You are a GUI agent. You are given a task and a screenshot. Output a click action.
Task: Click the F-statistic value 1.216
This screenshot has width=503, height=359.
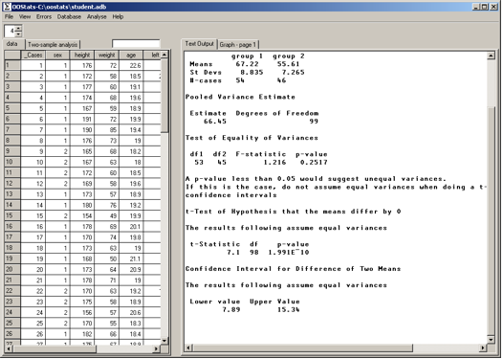coord(274,162)
